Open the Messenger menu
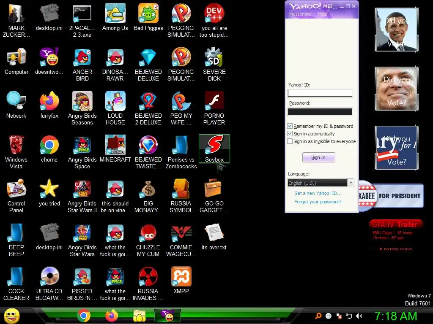433x324 pixels. (300, 14)
